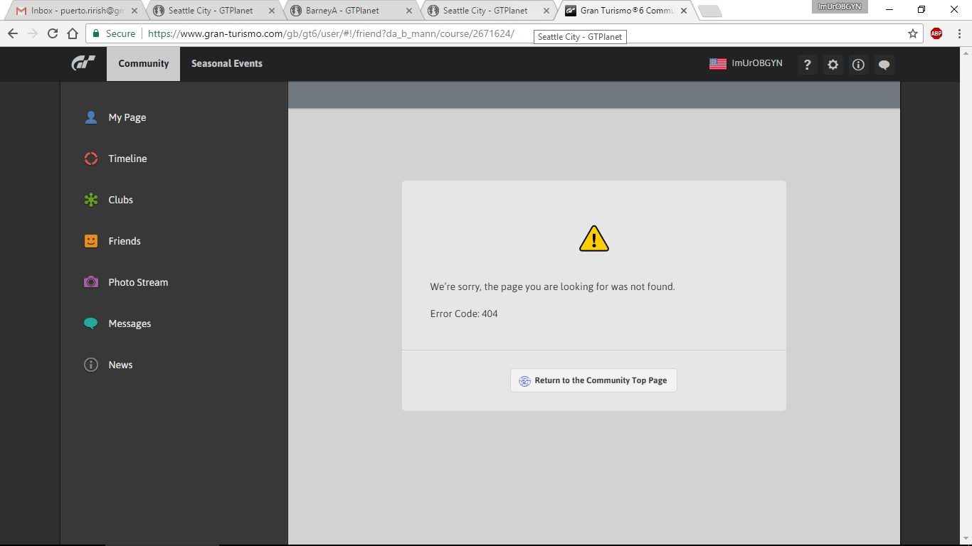972x546 pixels.
Task: Click the Gran Turismo GT logo
Action: click(x=83, y=64)
